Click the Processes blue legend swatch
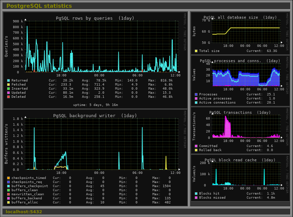293x217 pixels. (x=196, y=94)
